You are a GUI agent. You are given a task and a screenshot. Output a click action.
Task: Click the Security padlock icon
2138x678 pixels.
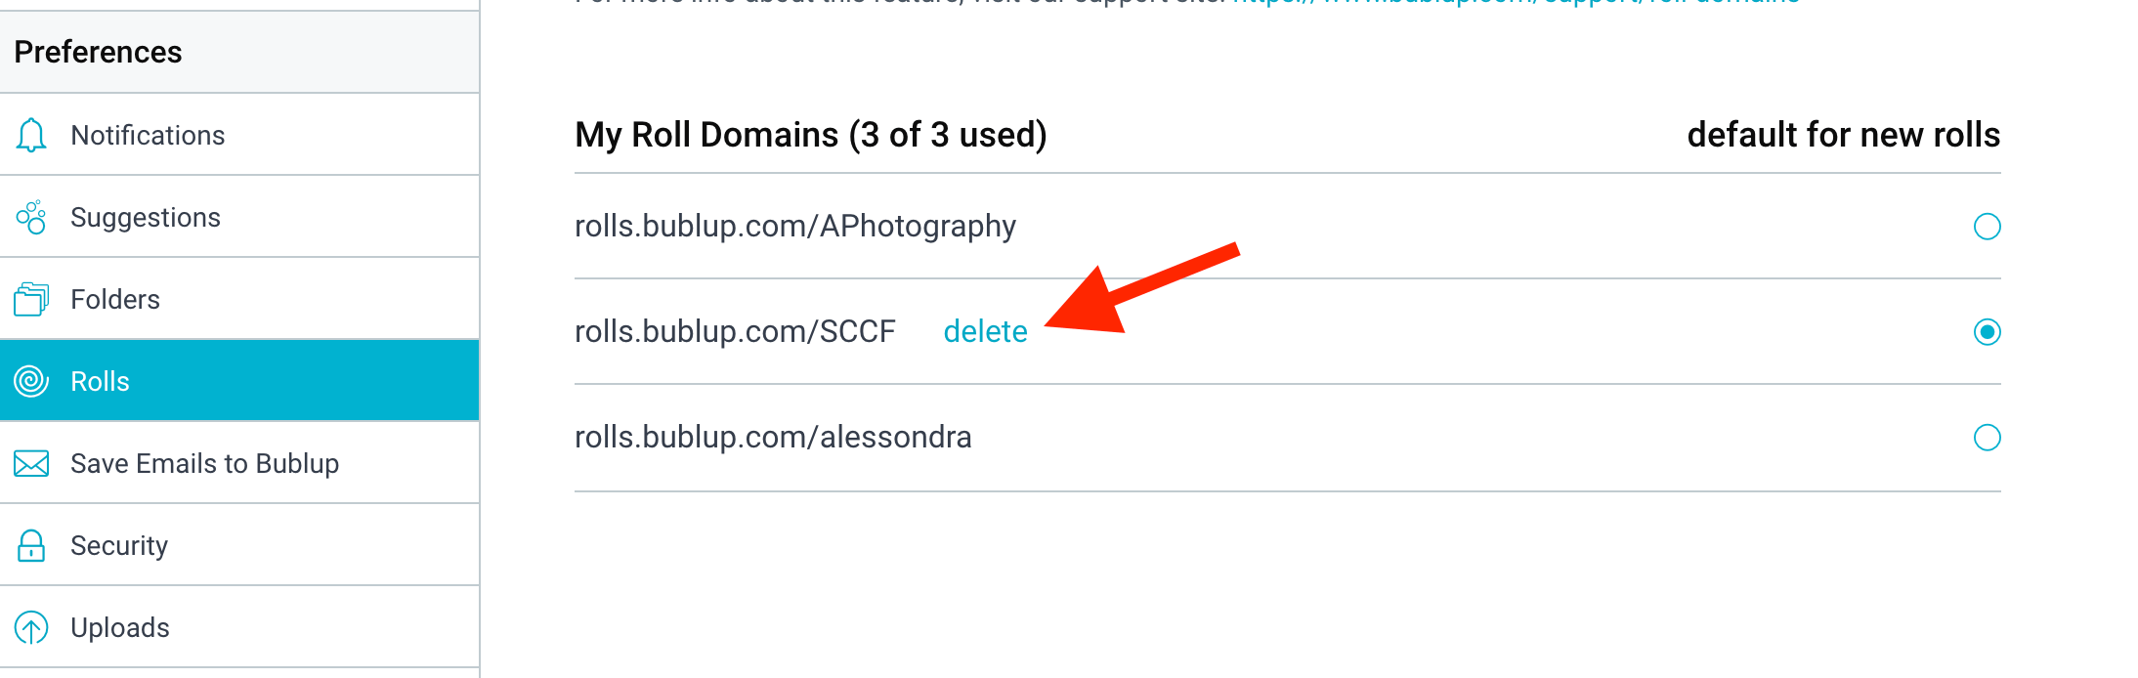click(31, 545)
